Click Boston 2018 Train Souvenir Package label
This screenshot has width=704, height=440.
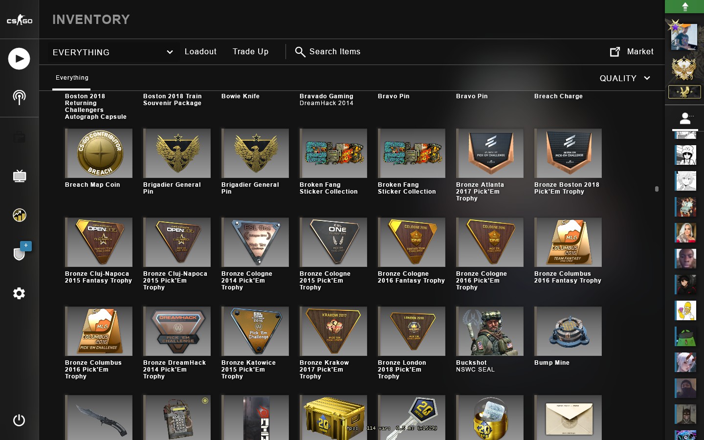(172, 100)
